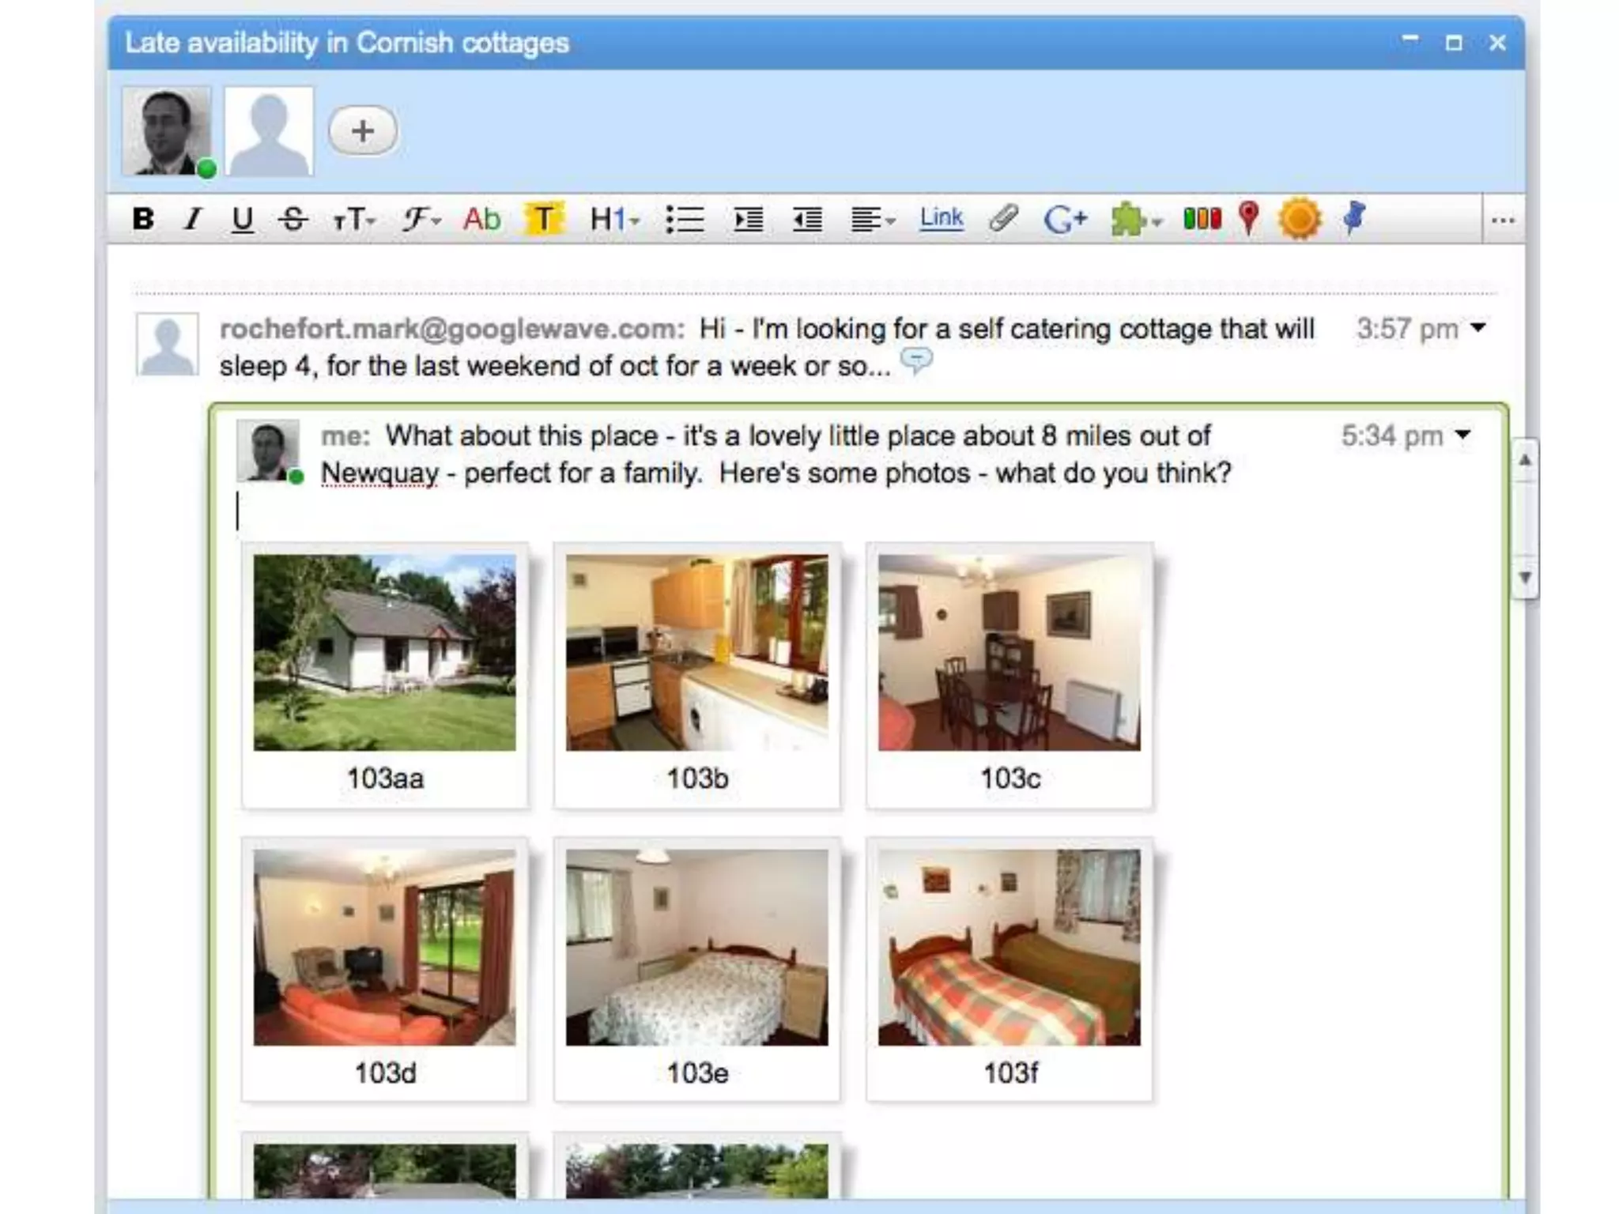Click the Link button in toolbar
Viewport: 1619px width, 1214px height.
click(x=941, y=217)
